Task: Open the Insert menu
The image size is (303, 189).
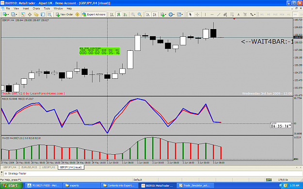Action: pos(26,9)
